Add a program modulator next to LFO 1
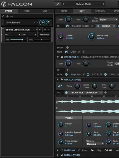 click(x=84, y=52)
